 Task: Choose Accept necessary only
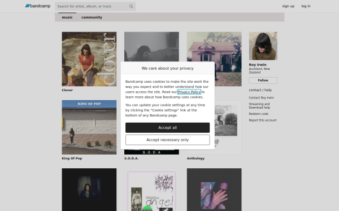click(168, 140)
